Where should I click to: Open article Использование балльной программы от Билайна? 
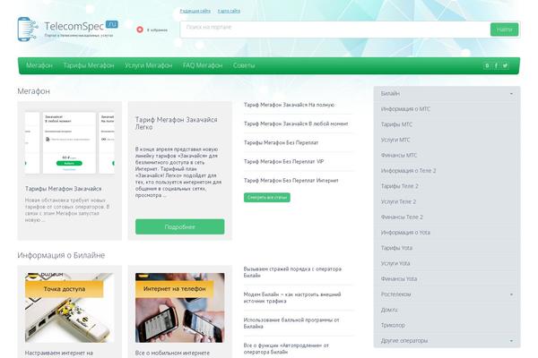click(x=291, y=323)
